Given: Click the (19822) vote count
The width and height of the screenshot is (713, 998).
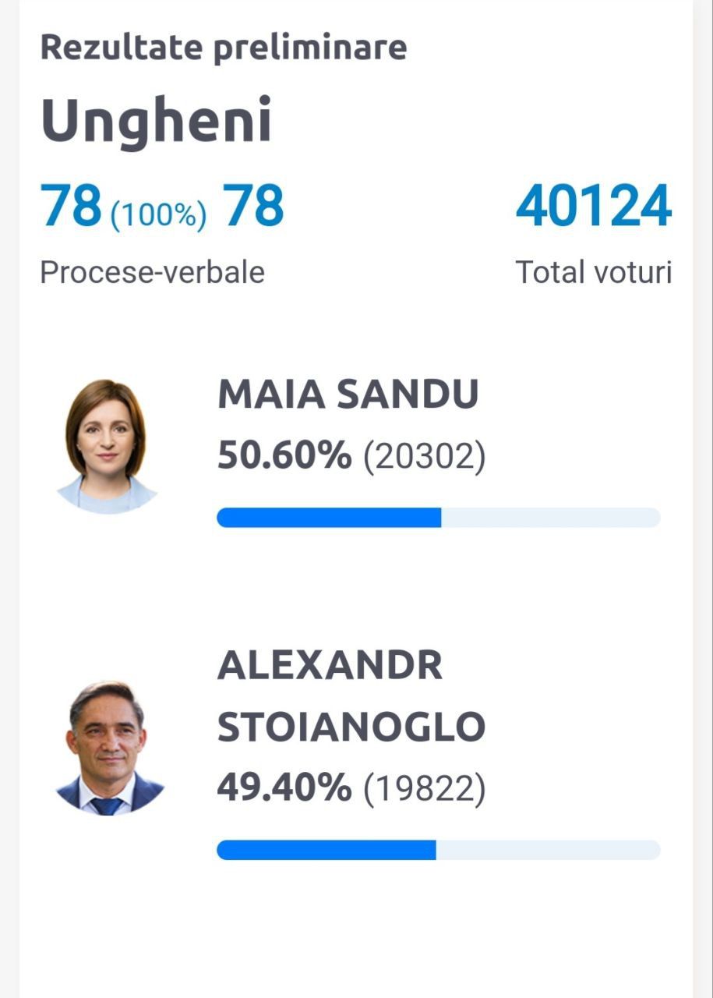Looking at the screenshot, I should tap(425, 790).
